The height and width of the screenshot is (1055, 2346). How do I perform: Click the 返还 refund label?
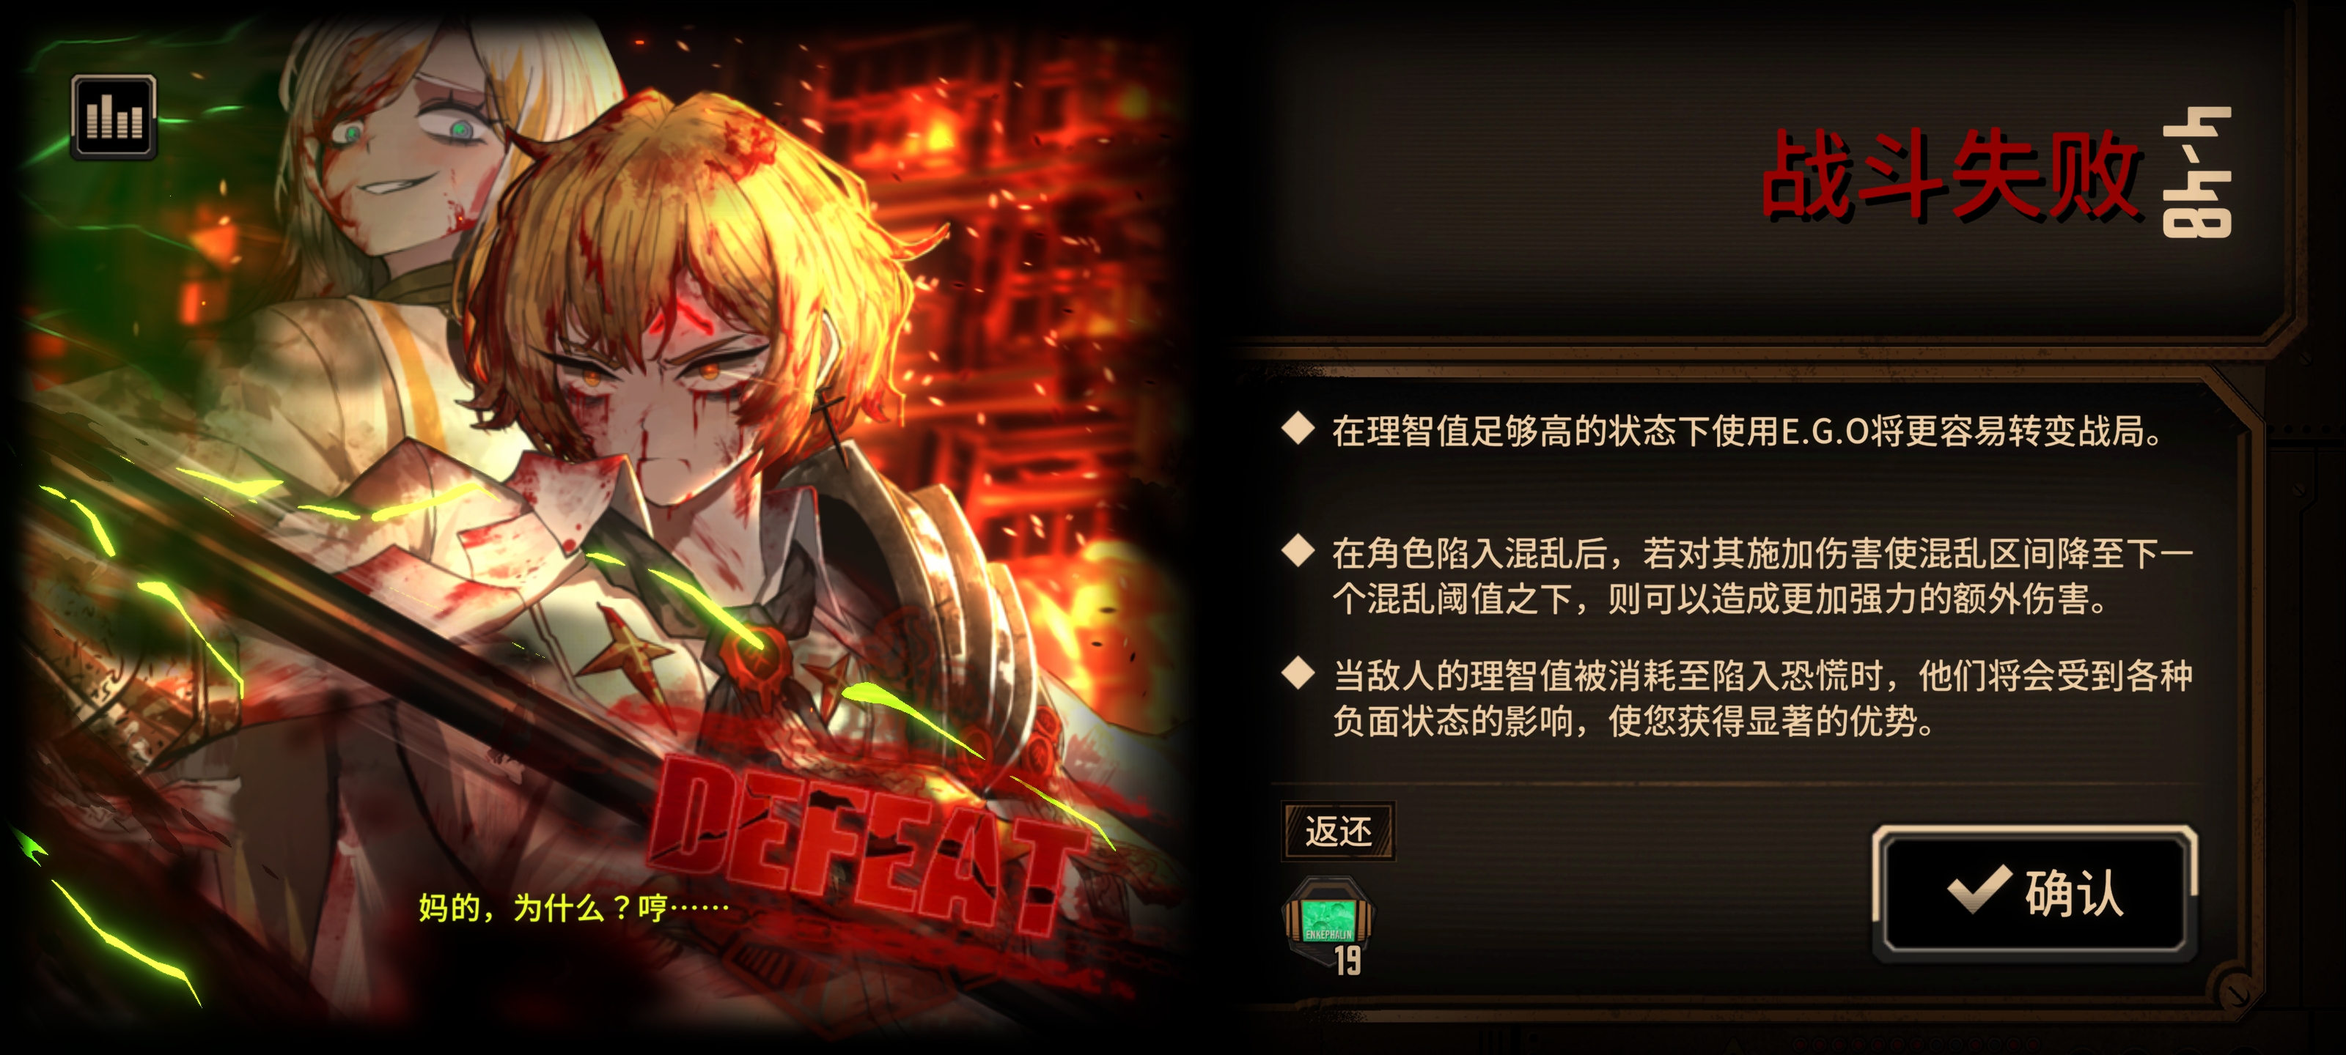1338,830
